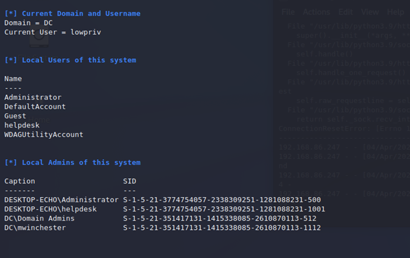Click the DC\Domain Admins caption
410x258 pixels.
pyautogui.click(x=39, y=219)
